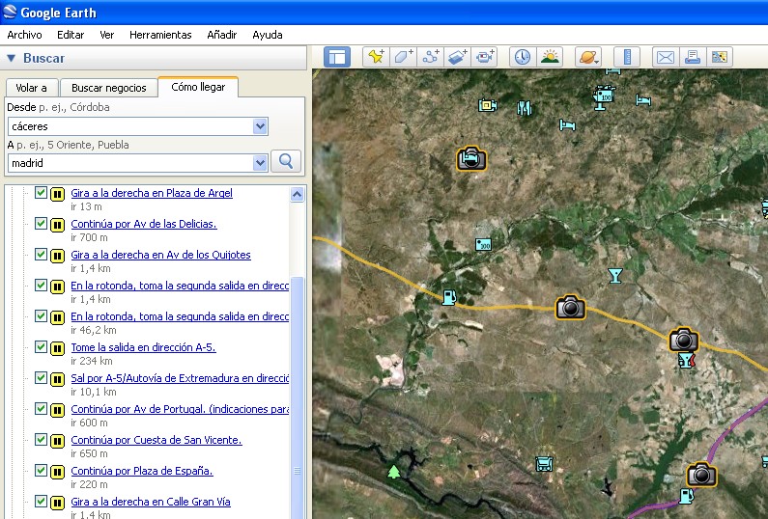Open the Ver menu

coord(107,35)
